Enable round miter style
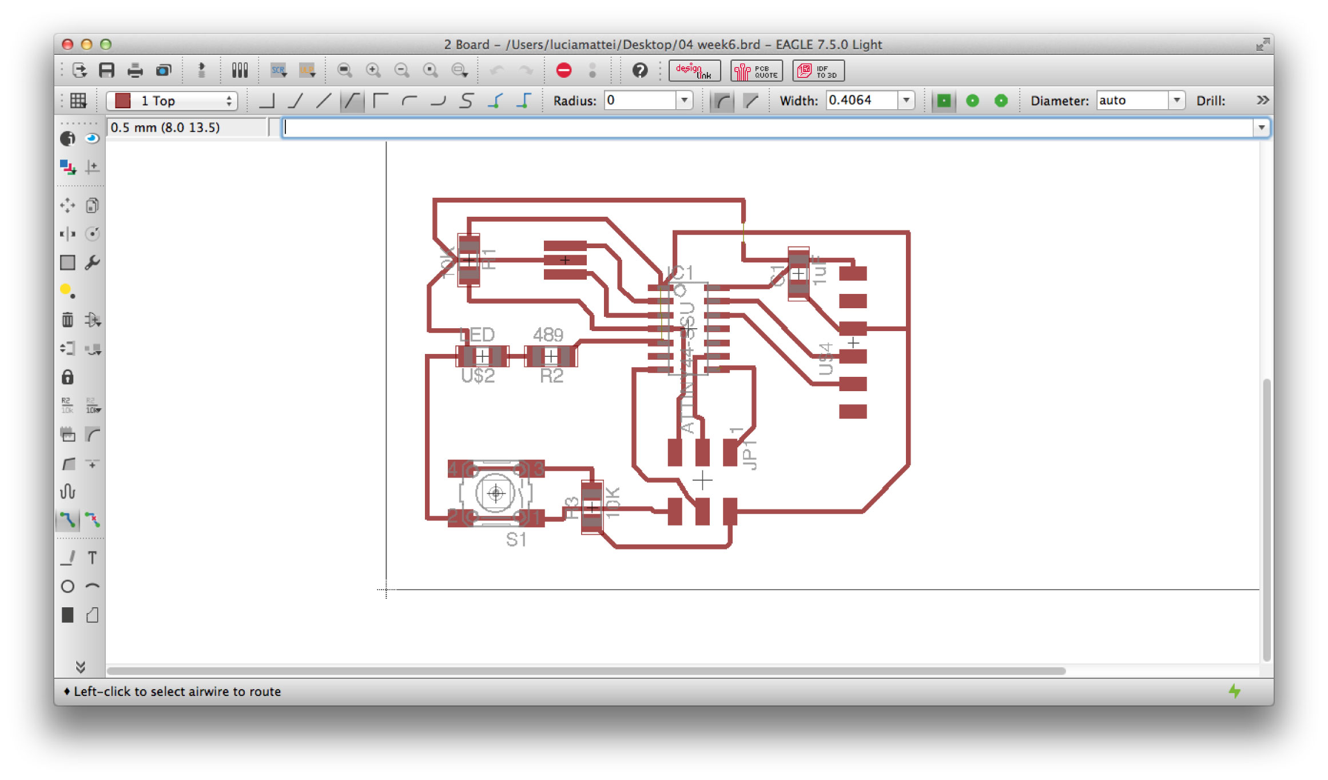 point(722,101)
